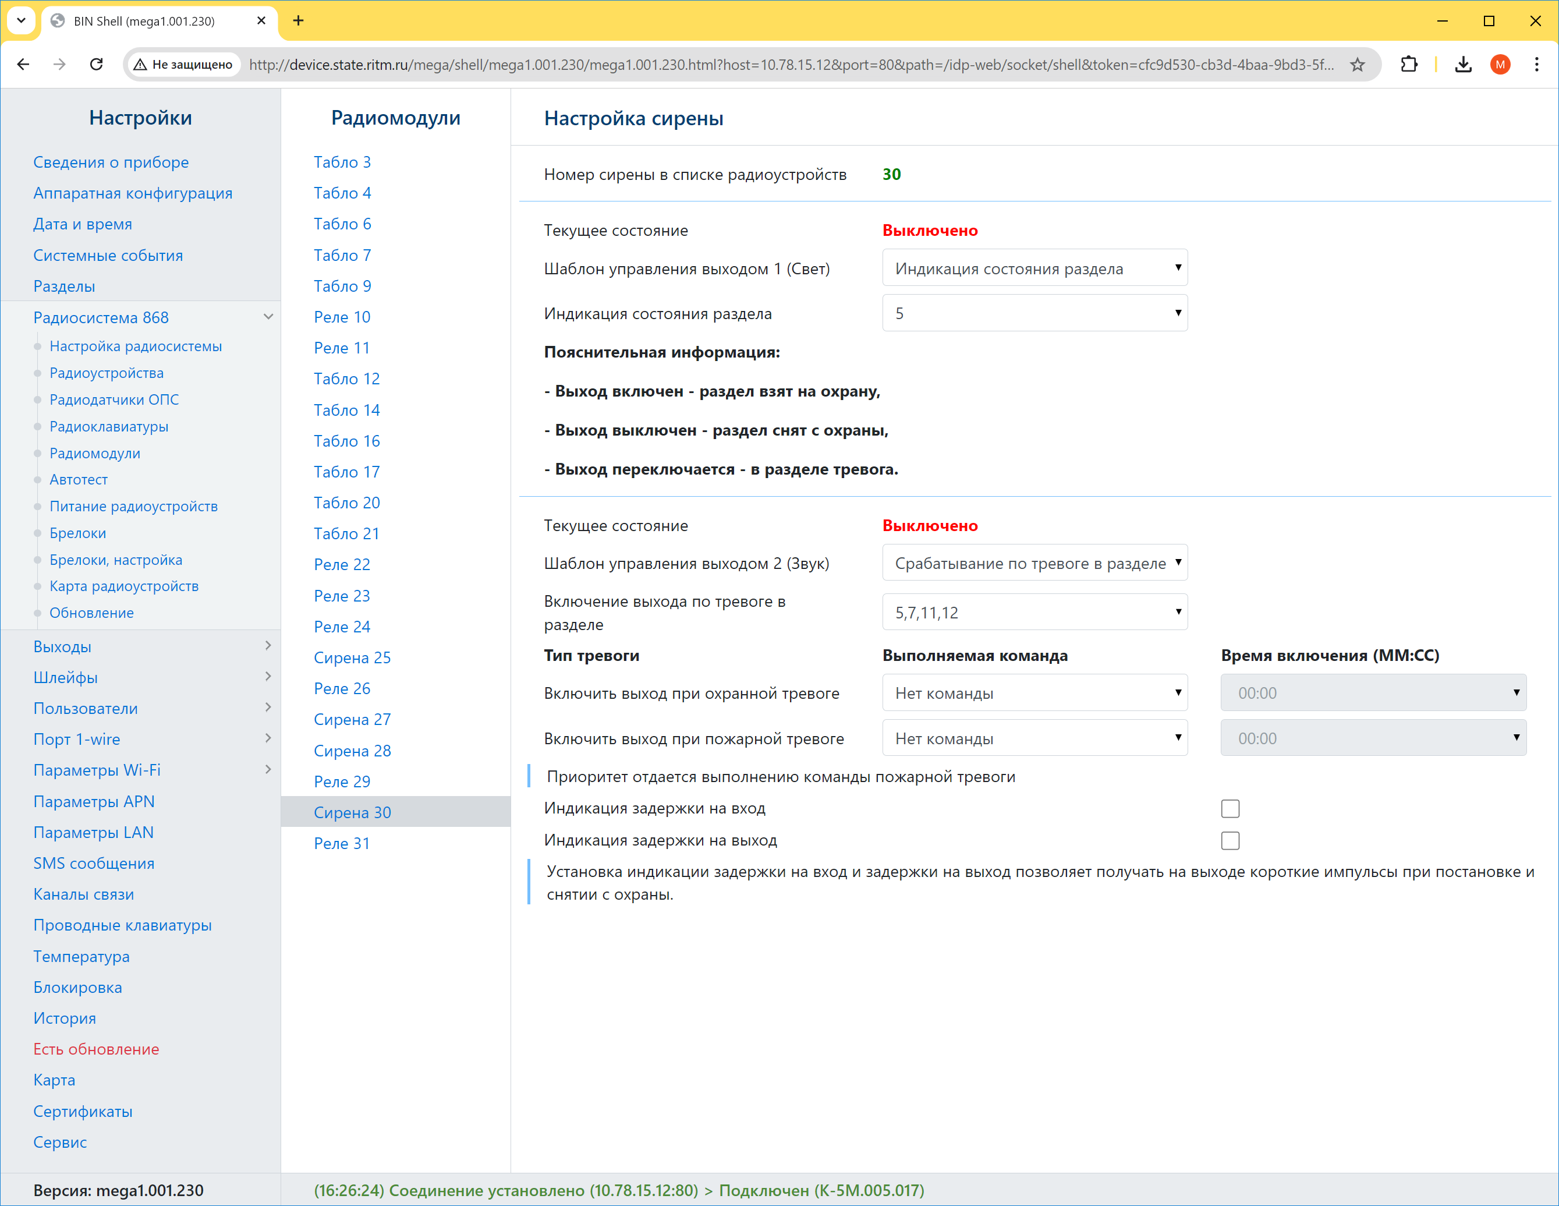Open Карта радиоустройств submenu
The height and width of the screenshot is (1206, 1559).
pos(124,586)
